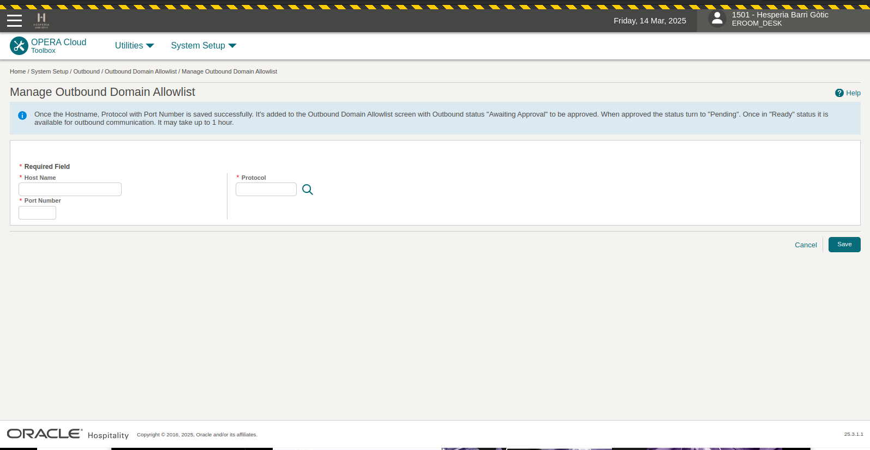Open the Help question mark icon
The height and width of the screenshot is (450, 870).
[839, 93]
